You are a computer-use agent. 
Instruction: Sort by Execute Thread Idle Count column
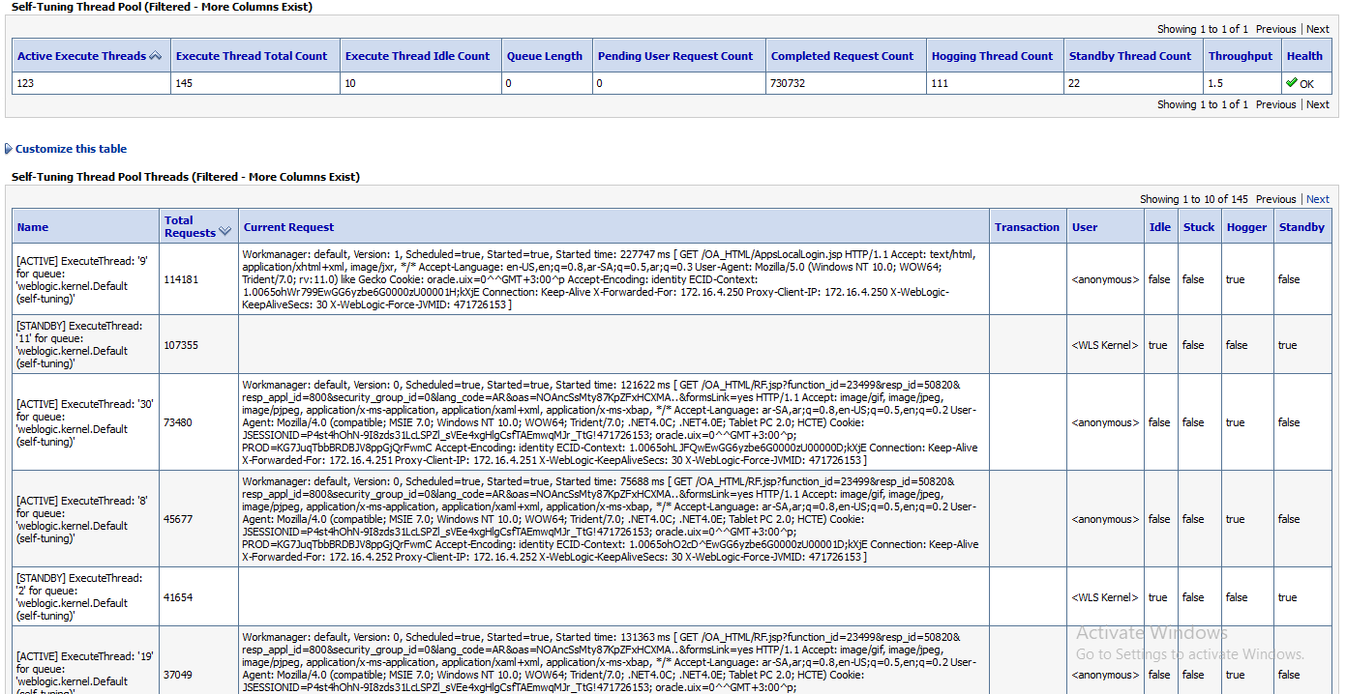click(417, 56)
